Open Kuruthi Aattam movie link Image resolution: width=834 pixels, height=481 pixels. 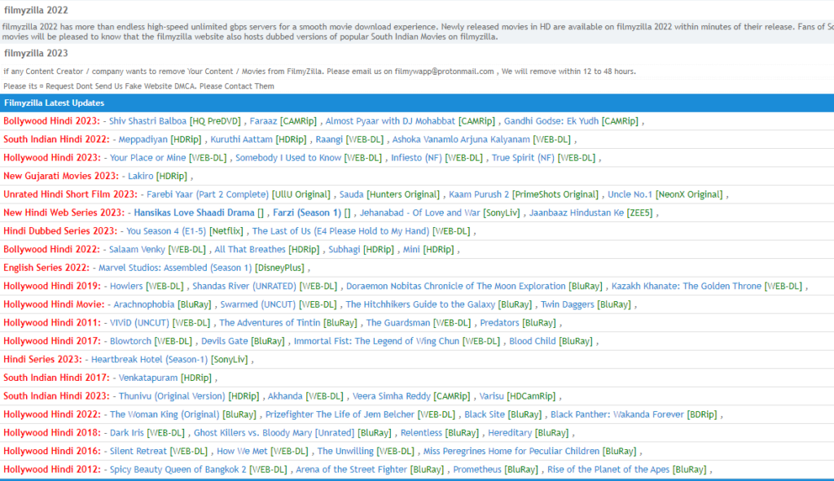242,139
